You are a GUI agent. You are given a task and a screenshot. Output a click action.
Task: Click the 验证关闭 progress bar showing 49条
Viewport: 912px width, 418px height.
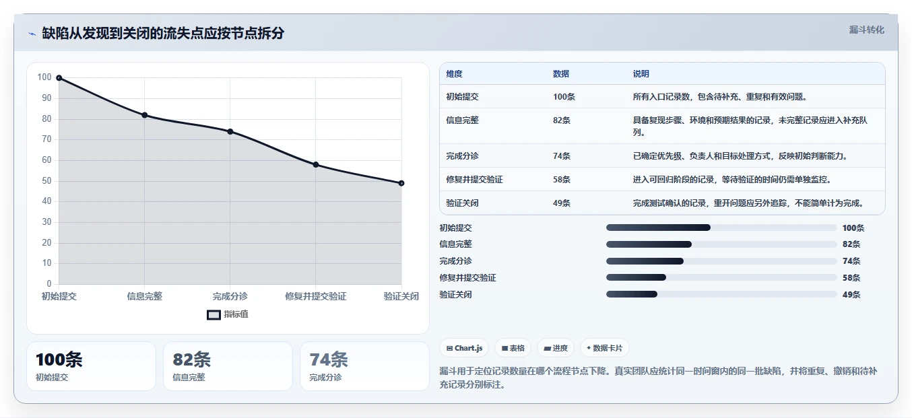pos(721,294)
